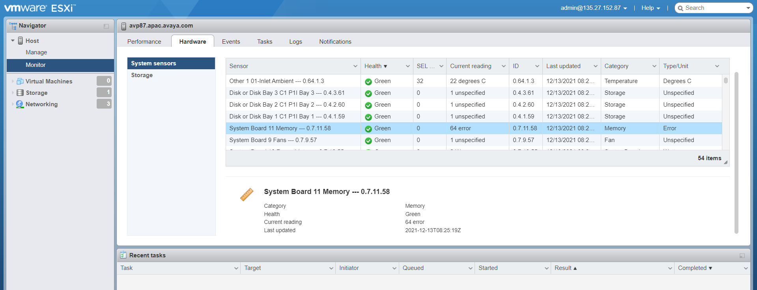Open the Last updated column dropdown menu
Screen dimensions: 757x290
click(x=595, y=66)
